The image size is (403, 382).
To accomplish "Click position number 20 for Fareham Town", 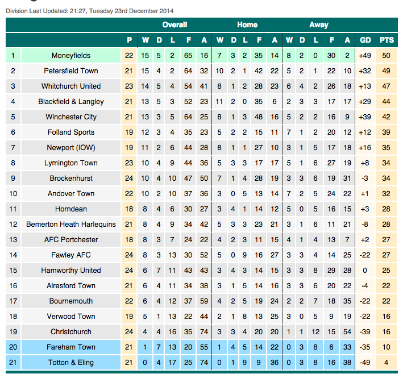I will point(13,347).
